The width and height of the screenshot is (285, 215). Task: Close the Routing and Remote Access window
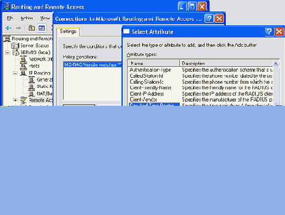[x=202, y=7]
